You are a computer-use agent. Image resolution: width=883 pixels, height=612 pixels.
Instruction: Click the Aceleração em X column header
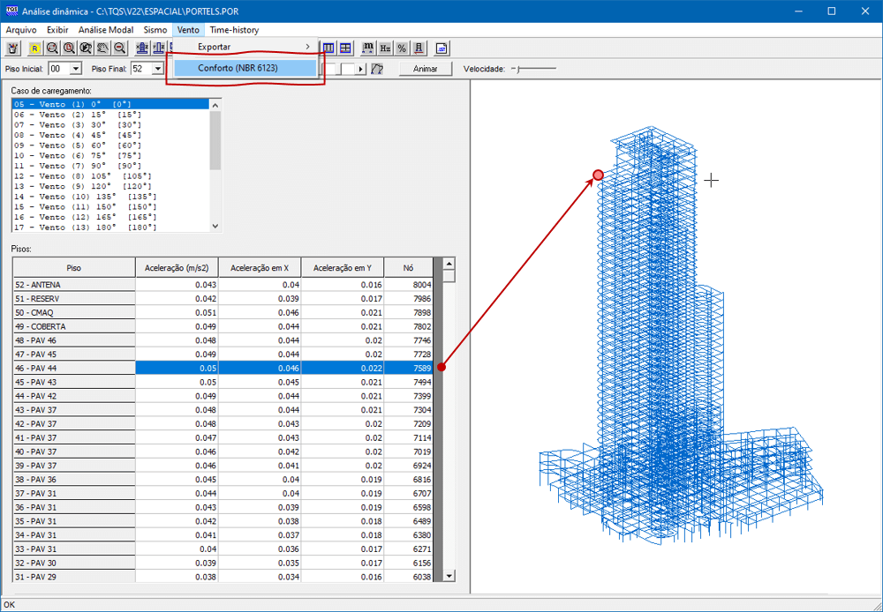(x=260, y=268)
